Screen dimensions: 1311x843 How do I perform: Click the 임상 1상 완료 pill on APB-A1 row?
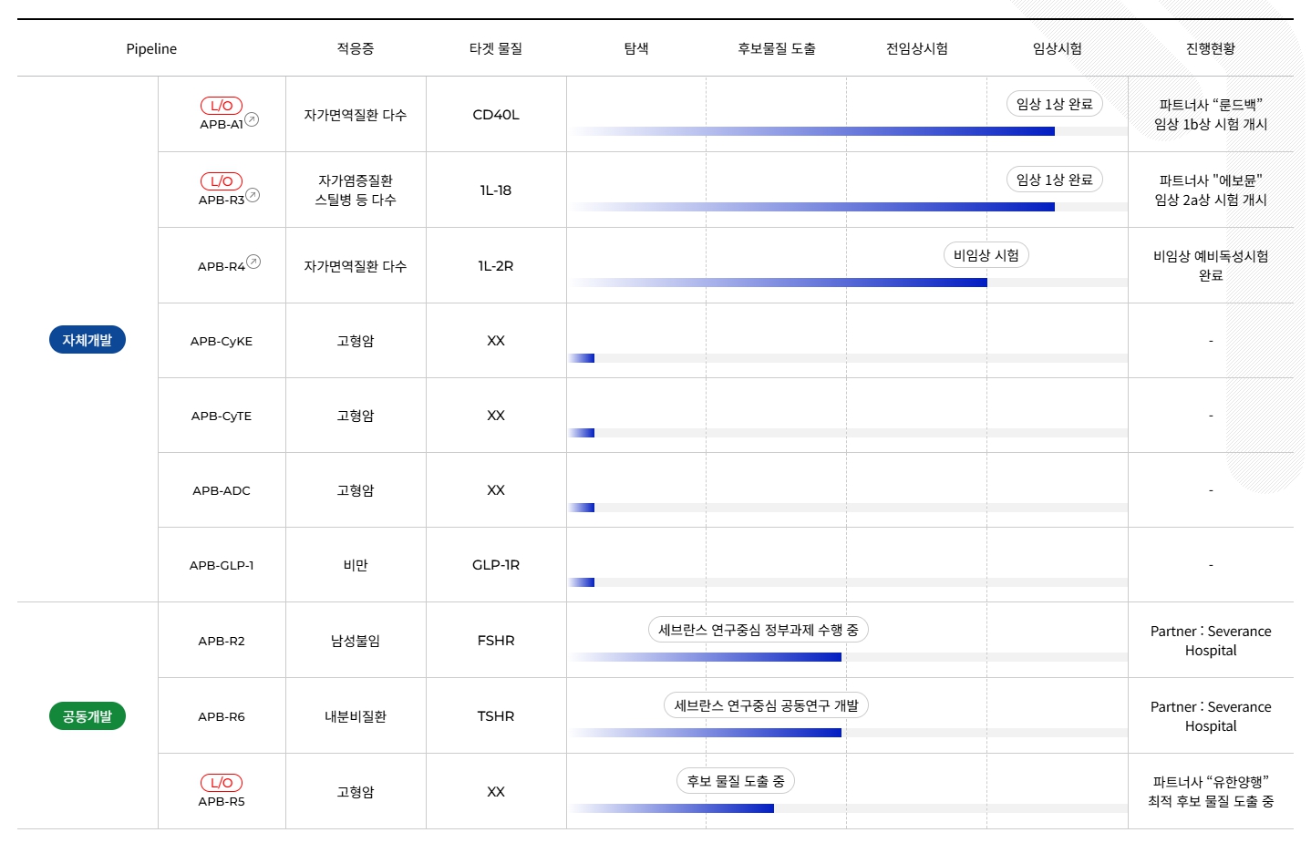click(1054, 104)
